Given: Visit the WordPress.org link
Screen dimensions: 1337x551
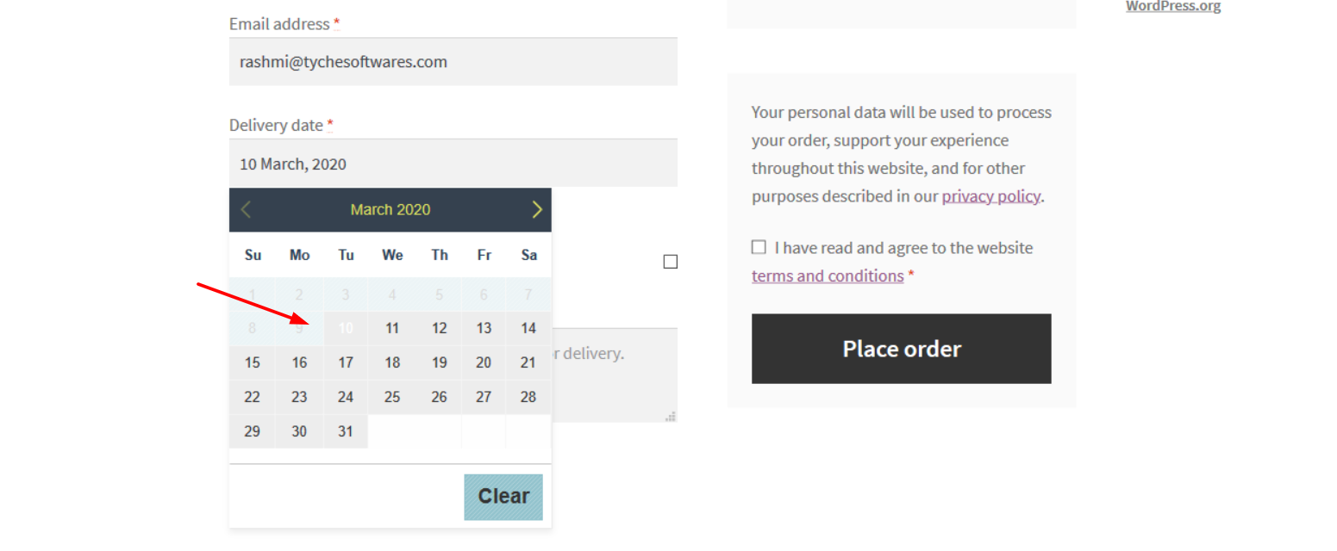Looking at the screenshot, I should 1172,6.
